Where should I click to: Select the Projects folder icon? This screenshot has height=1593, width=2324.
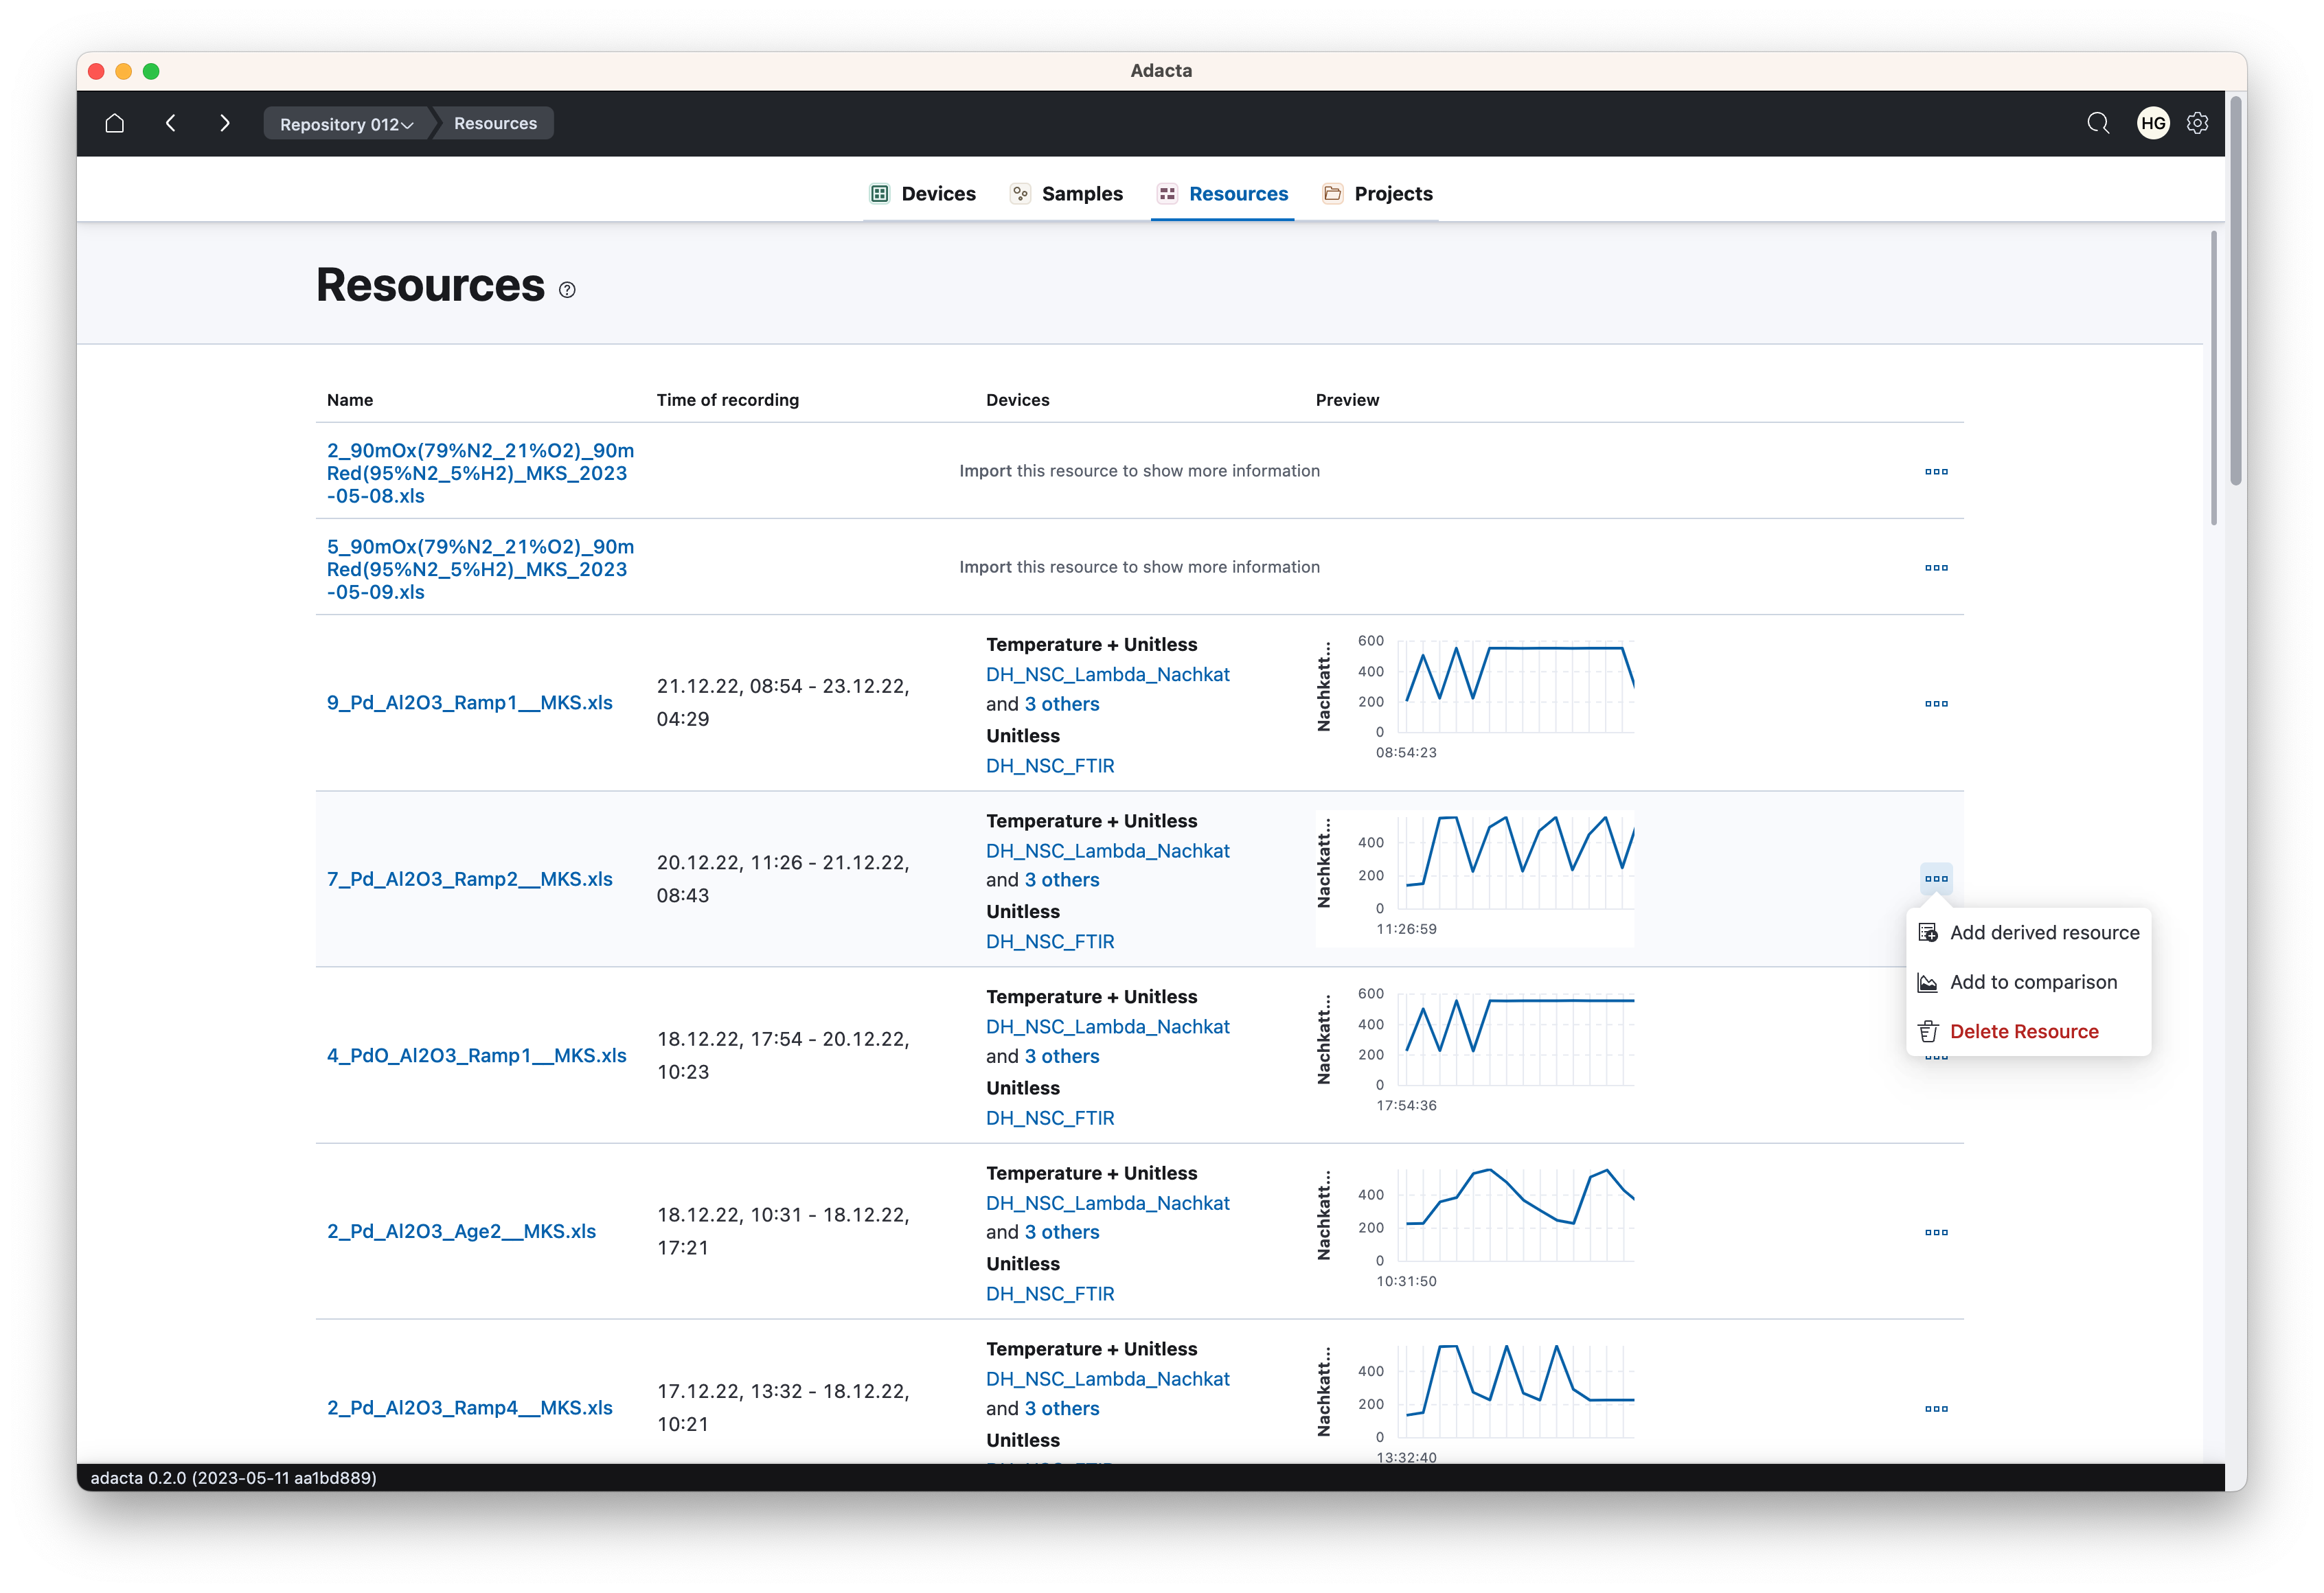pos(1332,194)
